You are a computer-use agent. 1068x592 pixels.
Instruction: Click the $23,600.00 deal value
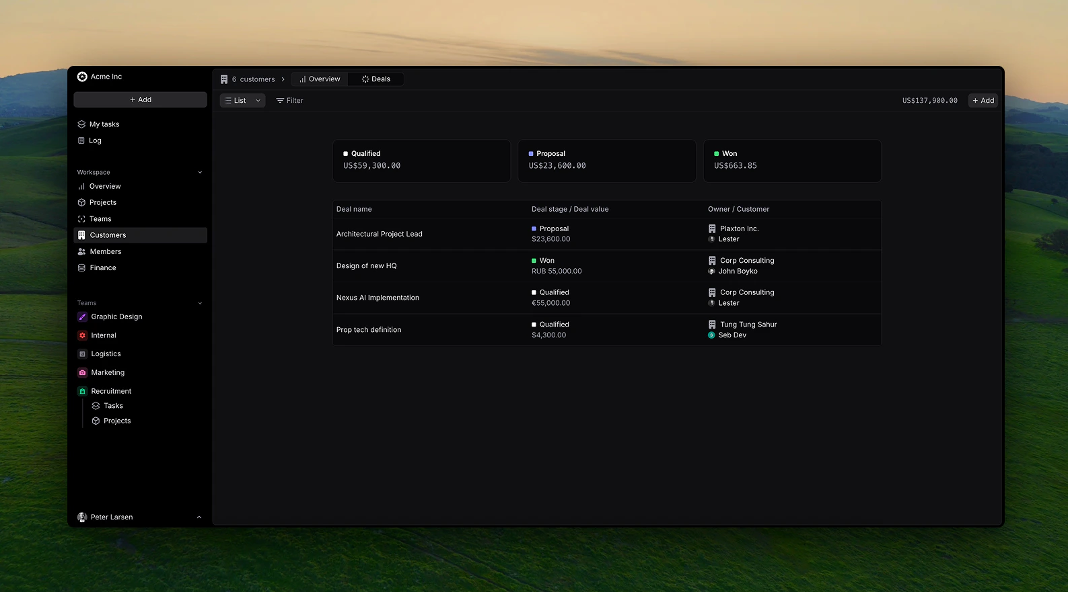tap(550, 239)
